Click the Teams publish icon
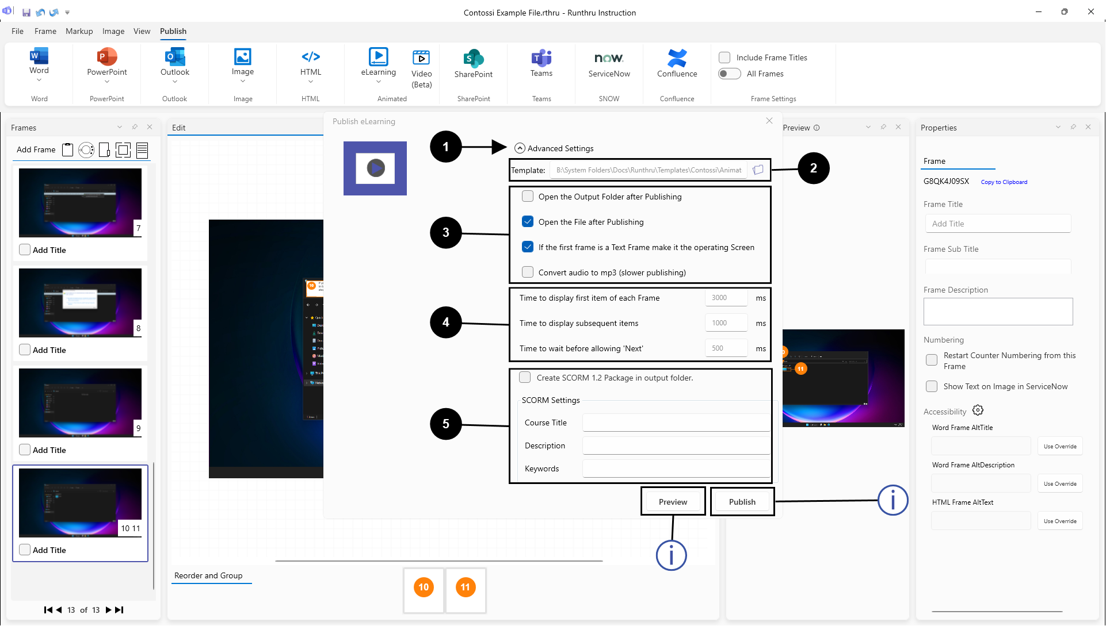This screenshot has width=1106, height=626. (541, 58)
